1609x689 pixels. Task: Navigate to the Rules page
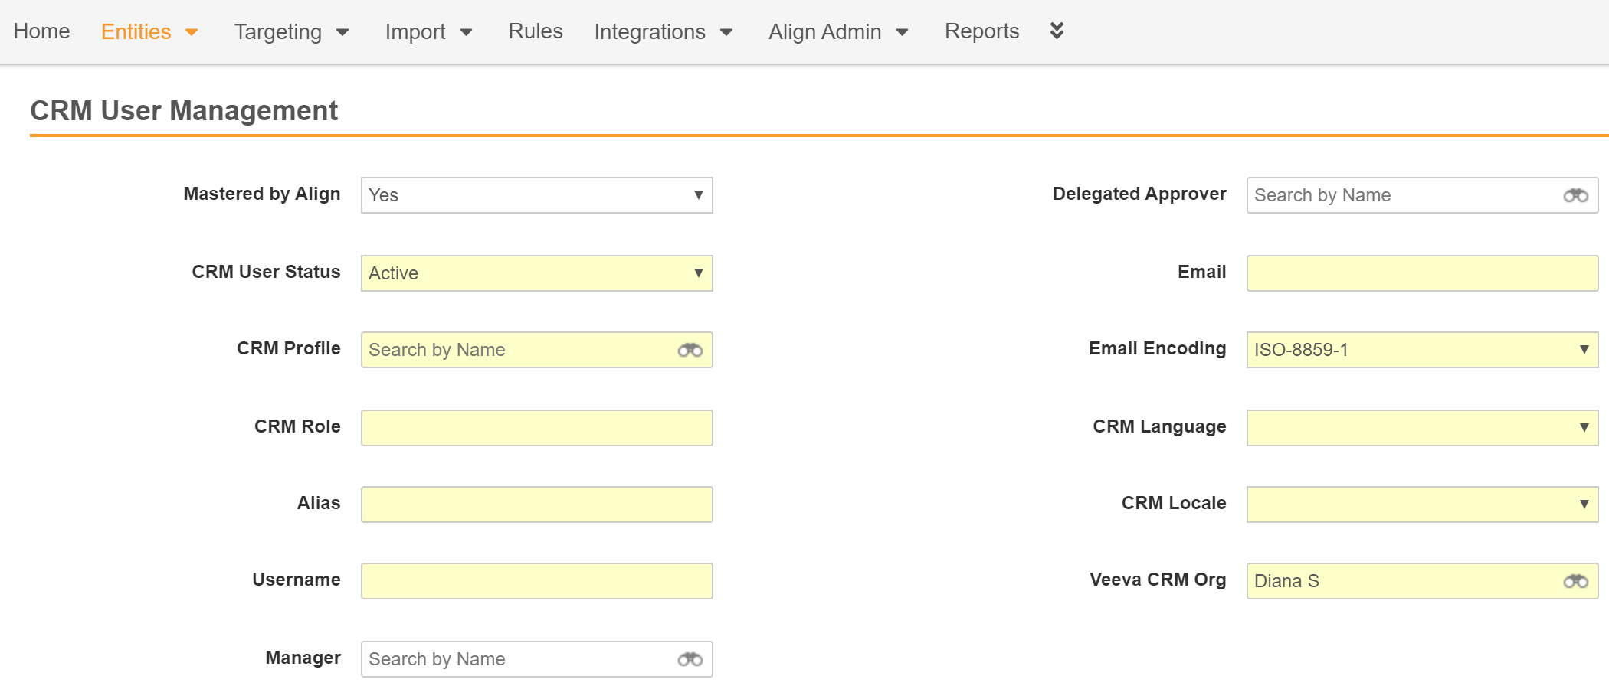click(535, 31)
